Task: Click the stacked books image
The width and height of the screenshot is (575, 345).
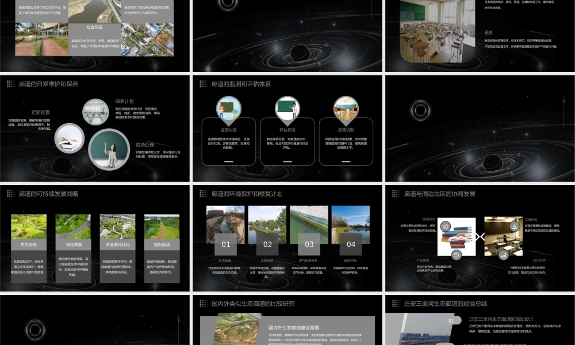Action: pos(457,236)
